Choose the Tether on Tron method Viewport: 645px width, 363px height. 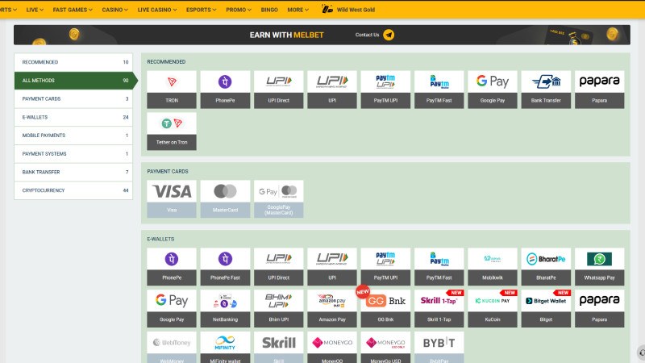point(172,131)
